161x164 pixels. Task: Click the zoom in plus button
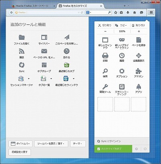[139, 31]
